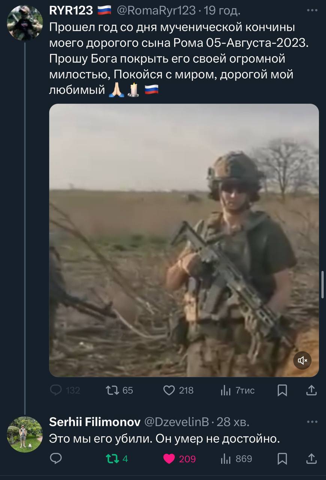This screenshot has height=480, width=326.
Task: Play the embedded soldier video
Action: pyautogui.click(x=184, y=240)
